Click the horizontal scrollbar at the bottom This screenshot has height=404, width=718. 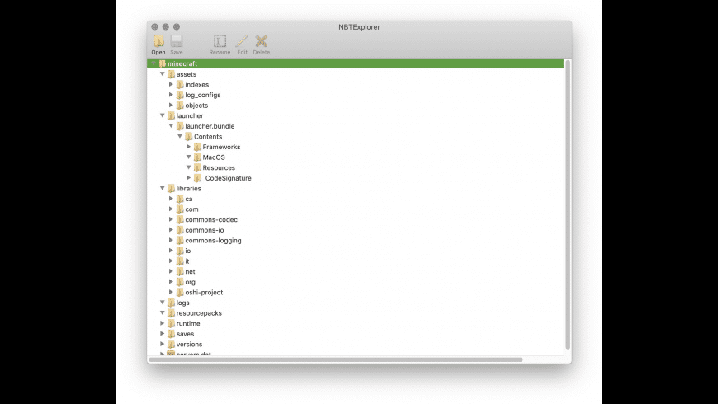click(336, 359)
